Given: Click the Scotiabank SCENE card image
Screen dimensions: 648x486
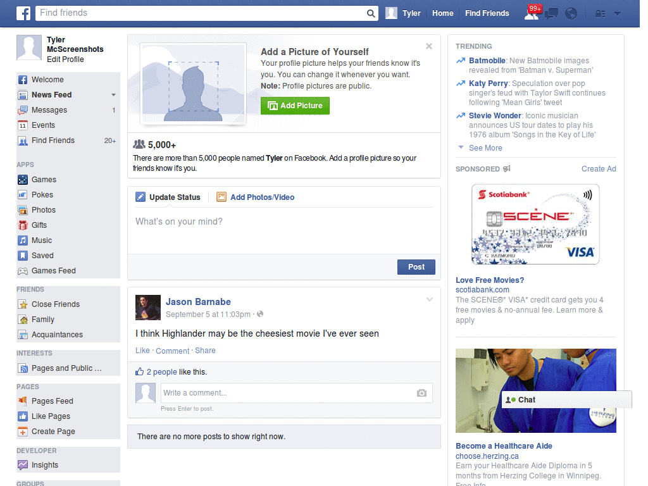Looking at the screenshot, I should [x=535, y=225].
